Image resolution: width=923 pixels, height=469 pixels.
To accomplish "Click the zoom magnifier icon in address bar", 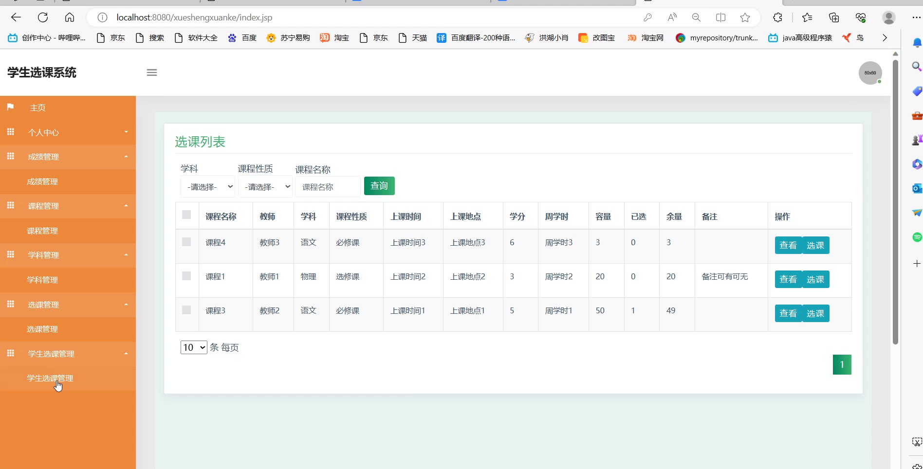I will pyautogui.click(x=696, y=18).
